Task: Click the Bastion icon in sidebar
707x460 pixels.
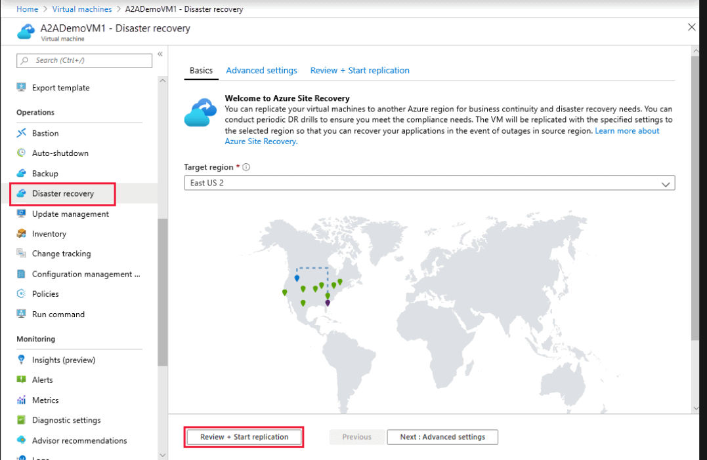Action: click(x=21, y=133)
